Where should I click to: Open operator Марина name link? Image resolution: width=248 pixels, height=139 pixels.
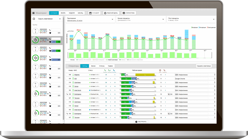point(77,75)
